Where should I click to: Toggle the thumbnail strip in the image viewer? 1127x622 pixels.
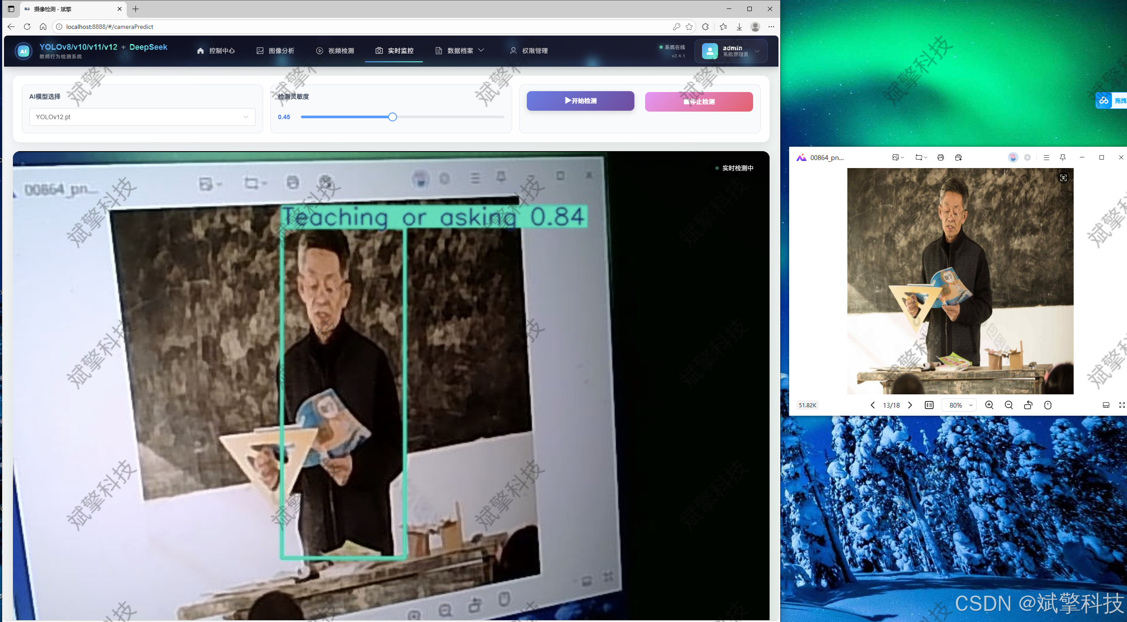click(x=1106, y=405)
